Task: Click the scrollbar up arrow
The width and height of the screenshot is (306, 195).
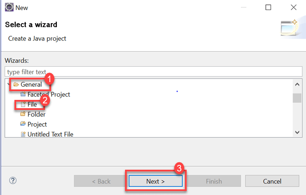Action: click(297, 85)
